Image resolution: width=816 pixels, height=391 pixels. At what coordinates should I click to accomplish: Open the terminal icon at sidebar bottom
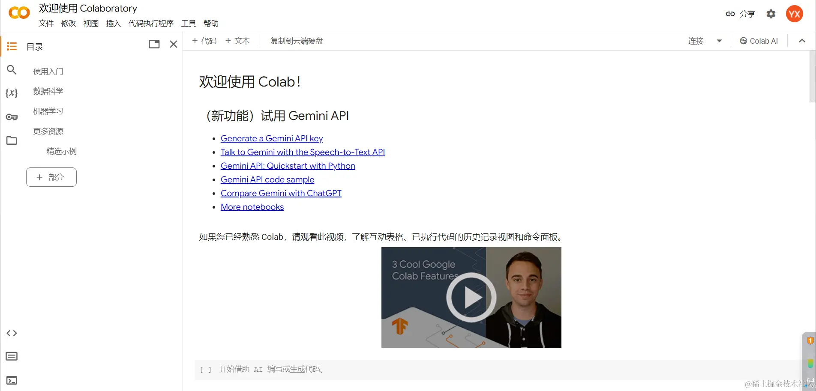pos(12,380)
